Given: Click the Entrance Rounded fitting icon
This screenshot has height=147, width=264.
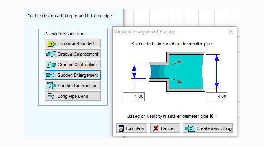Looking at the screenshot, I should click(52, 43).
